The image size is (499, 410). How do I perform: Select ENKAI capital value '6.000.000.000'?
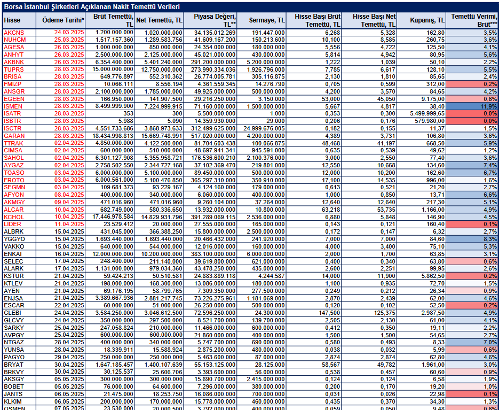[x=266, y=254]
